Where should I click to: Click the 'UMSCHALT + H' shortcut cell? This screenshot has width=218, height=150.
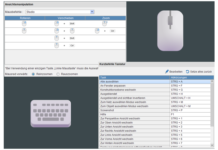190,98
